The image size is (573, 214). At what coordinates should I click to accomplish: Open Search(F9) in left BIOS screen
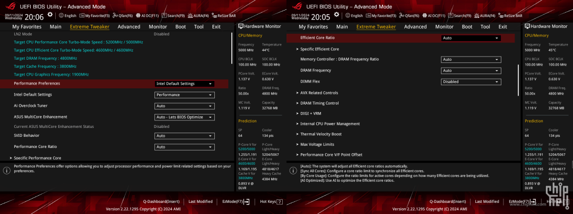173,16
